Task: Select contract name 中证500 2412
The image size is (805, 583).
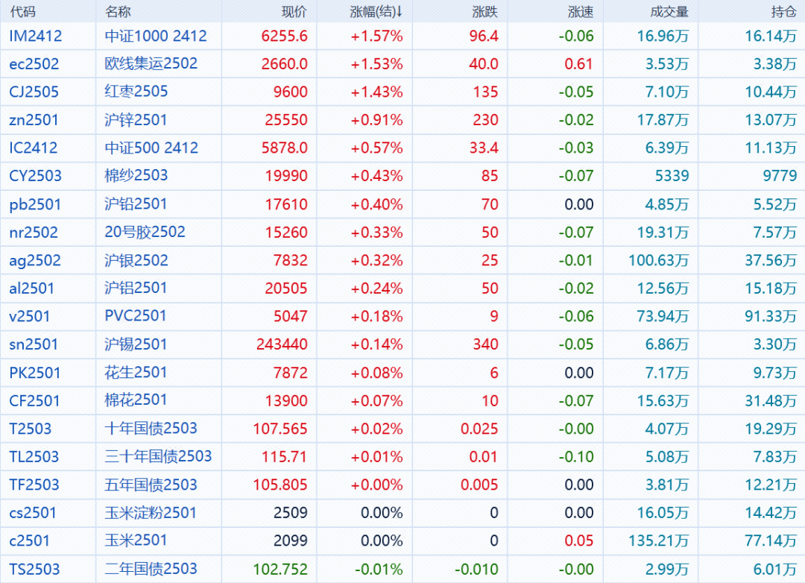Action: [151, 148]
